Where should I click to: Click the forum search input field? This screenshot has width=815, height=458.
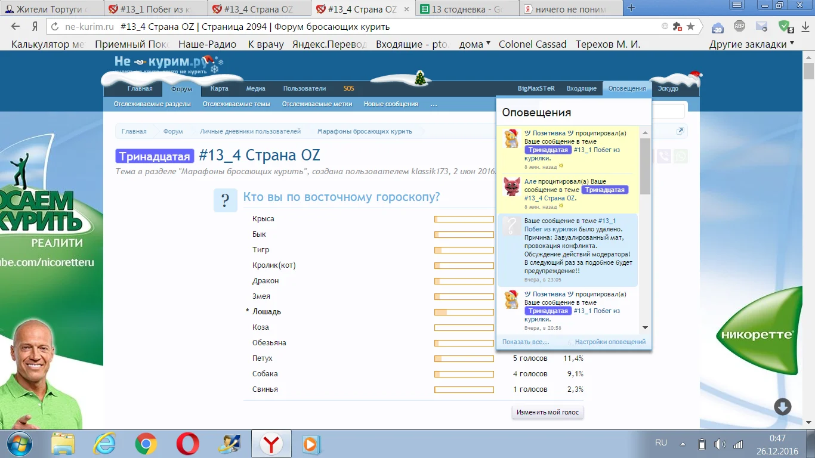click(x=668, y=111)
